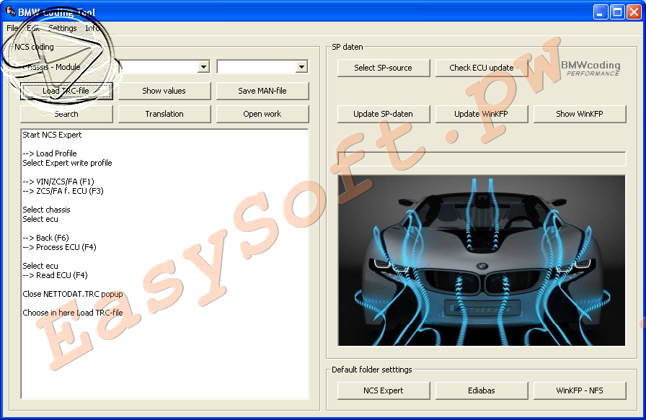Open the Translation button
This screenshot has width=646, height=420.
point(164,114)
